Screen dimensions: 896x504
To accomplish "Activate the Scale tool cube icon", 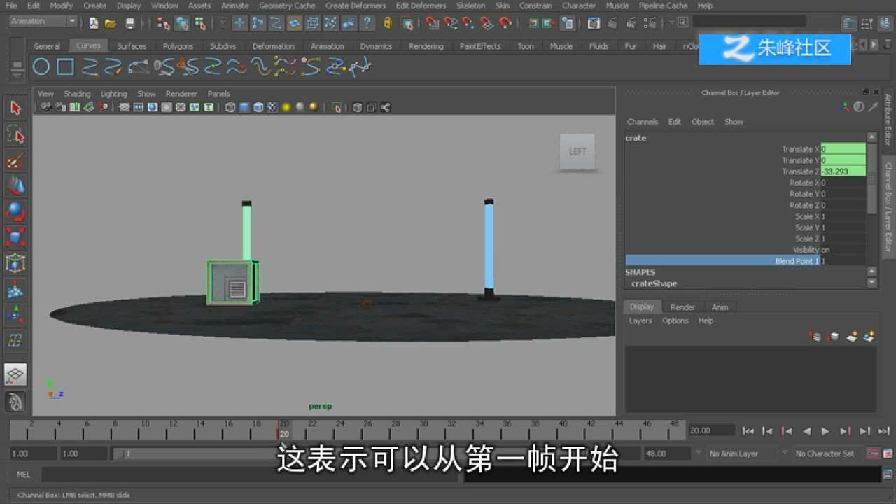I will coord(15,237).
